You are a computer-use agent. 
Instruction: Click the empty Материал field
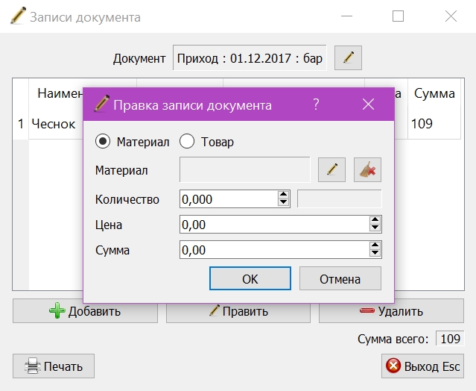(244, 169)
